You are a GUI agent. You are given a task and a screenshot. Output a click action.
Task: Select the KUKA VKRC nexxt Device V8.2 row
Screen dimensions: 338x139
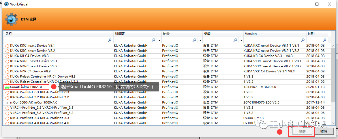(x=167, y=66)
